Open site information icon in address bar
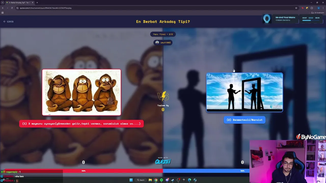The height and width of the screenshot is (183, 326). click(17, 8)
